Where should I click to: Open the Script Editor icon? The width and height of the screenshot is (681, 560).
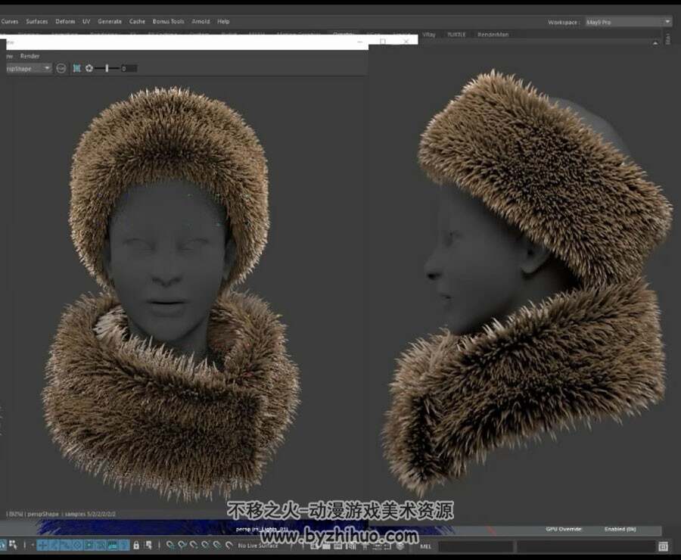[663, 546]
